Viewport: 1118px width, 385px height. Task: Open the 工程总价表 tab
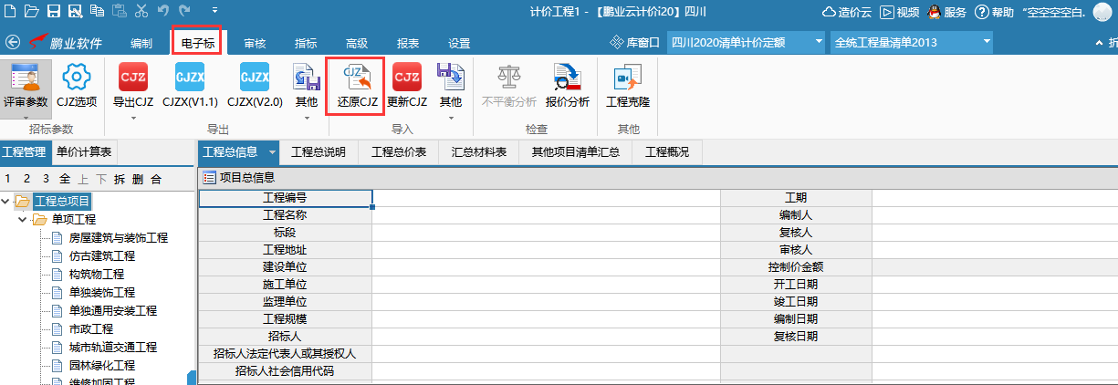click(399, 152)
